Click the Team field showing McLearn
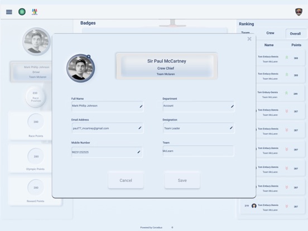The height and width of the screenshot is (231, 308). point(198,151)
